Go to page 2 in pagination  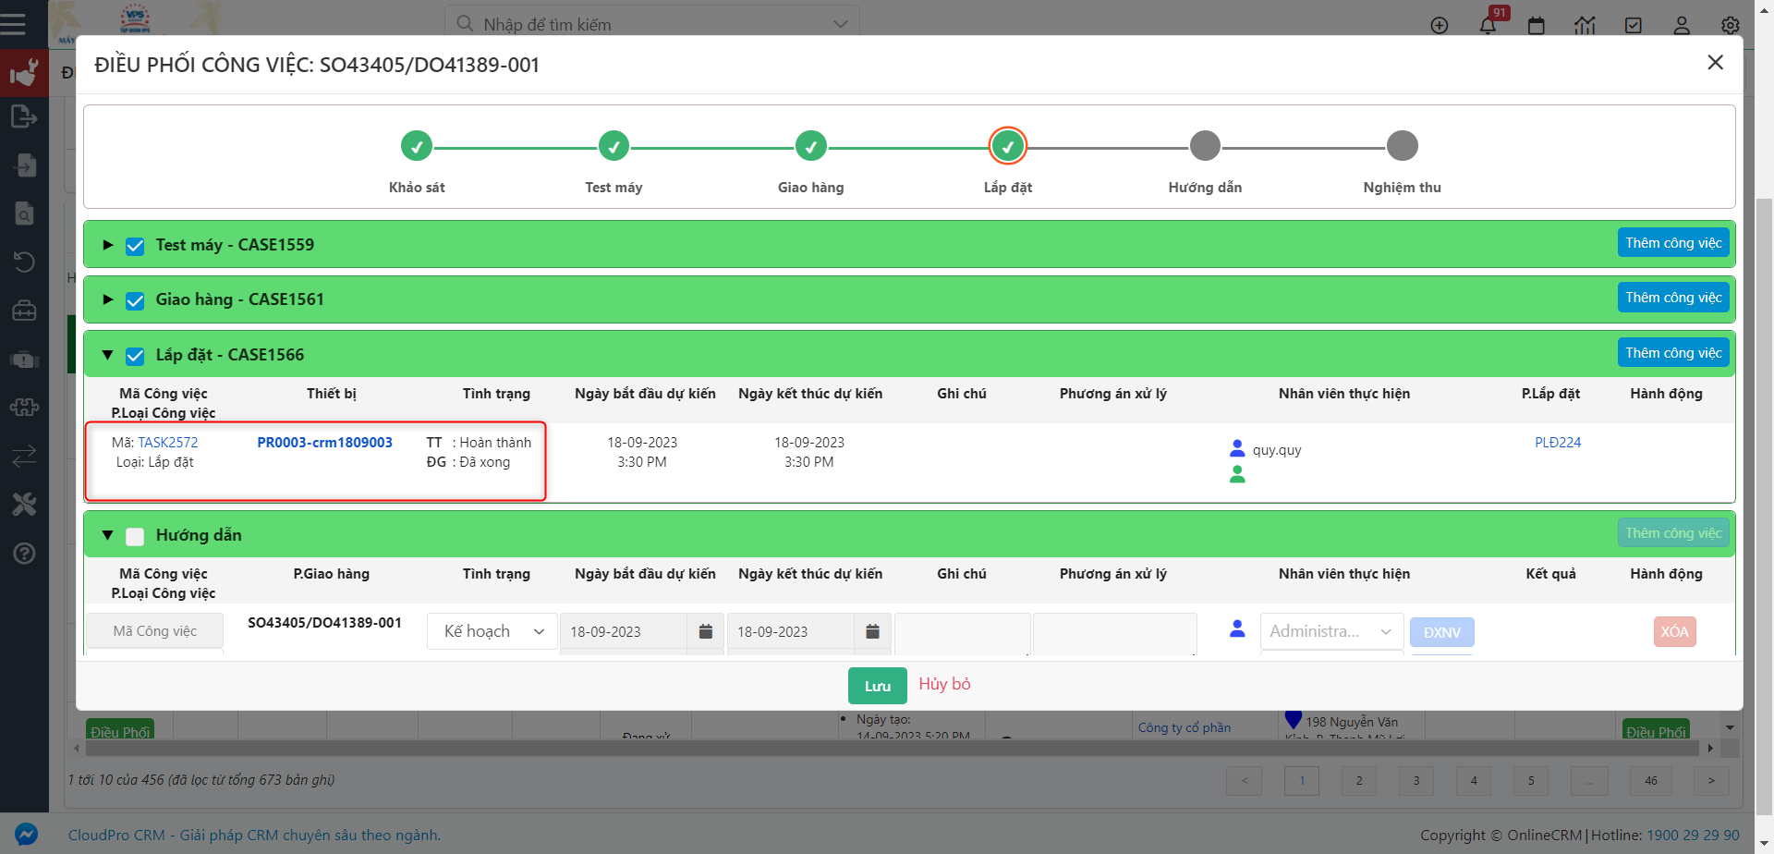click(1359, 781)
